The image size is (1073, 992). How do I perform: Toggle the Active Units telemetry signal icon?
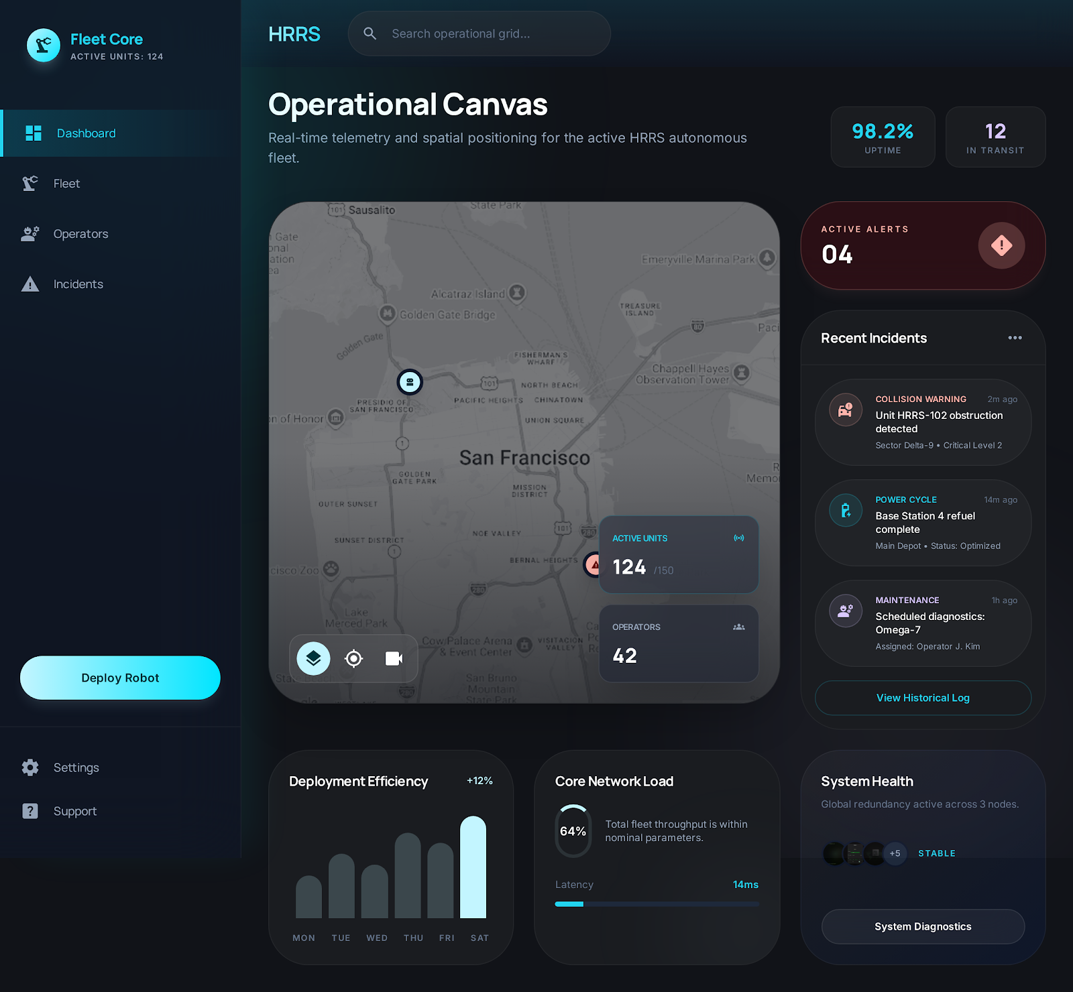pos(738,538)
